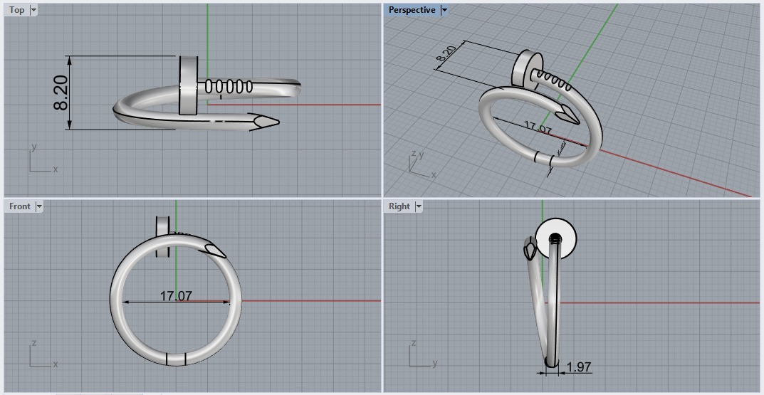Open the Perspective viewport dropdown arrow
This screenshot has width=764, height=395.
444,10
